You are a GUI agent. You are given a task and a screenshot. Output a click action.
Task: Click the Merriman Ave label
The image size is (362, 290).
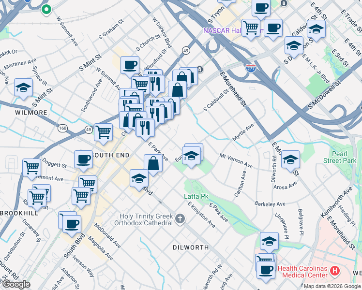pyautogui.click(x=20, y=64)
